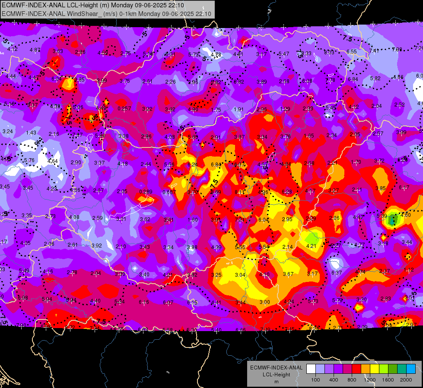Viewport: 423px width, 388px height.
Task: Click the grid value '1.75'
Action: pyautogui.click(x=216, y=110)
